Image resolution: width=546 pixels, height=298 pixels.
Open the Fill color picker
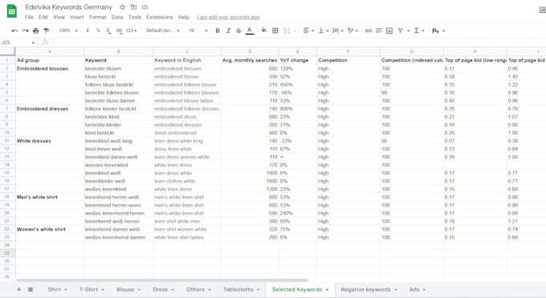point(264,31)
